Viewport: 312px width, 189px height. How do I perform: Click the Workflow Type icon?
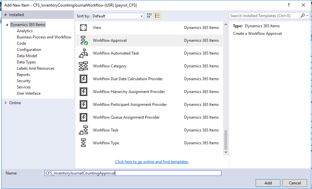click(x=83, y=143)
